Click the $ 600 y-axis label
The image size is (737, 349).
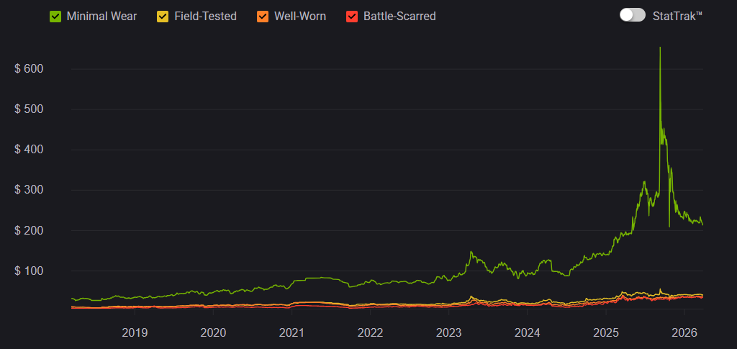click(x=30, y=69)
